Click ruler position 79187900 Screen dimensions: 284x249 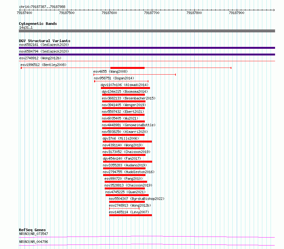236,13
